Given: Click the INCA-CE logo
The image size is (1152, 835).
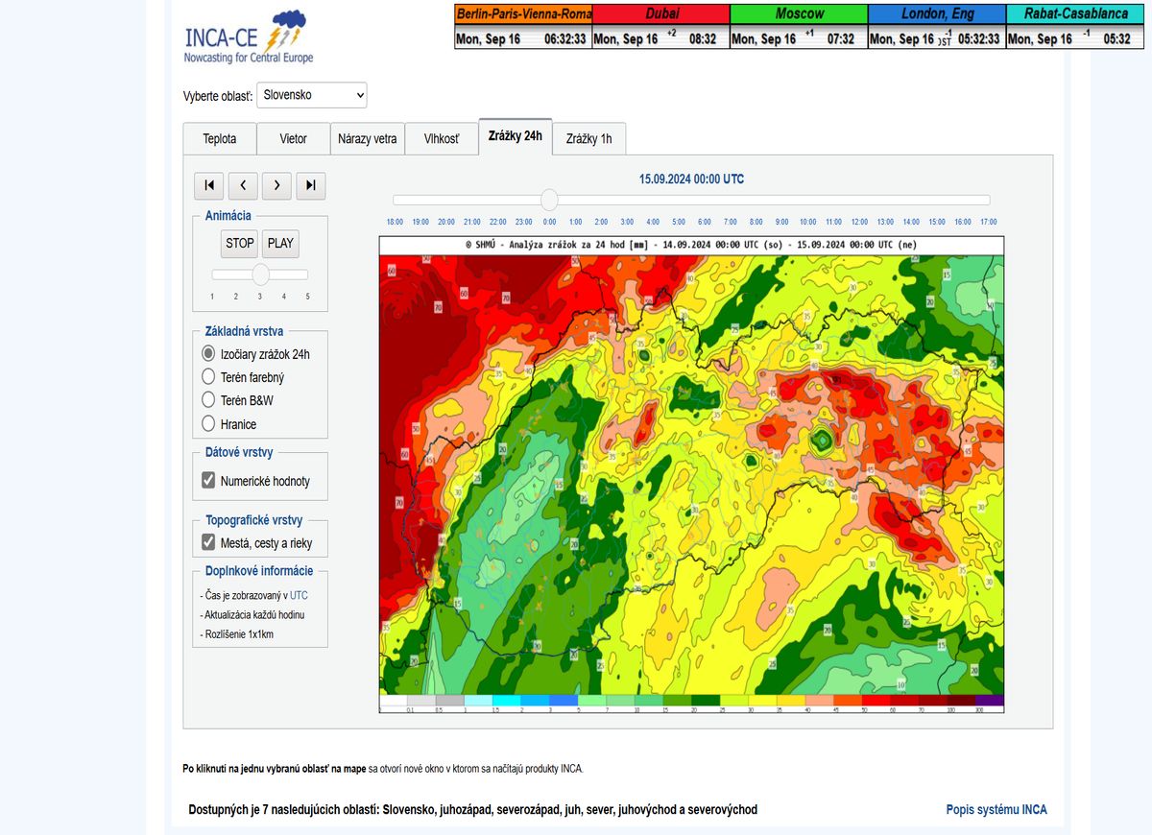Looking at the screenshot, I should coord(249,37).
